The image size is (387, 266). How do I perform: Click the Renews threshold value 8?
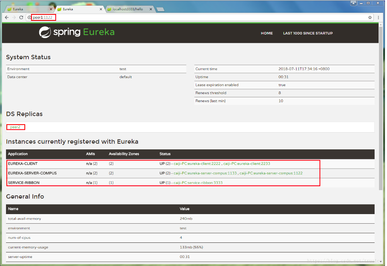280,93
